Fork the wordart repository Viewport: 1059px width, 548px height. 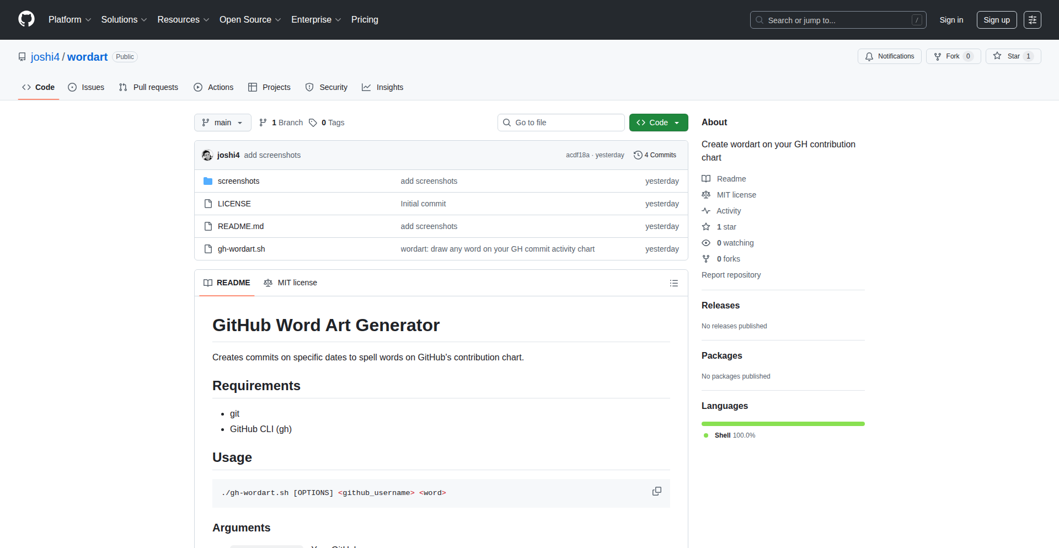click(x=953, y=56)
